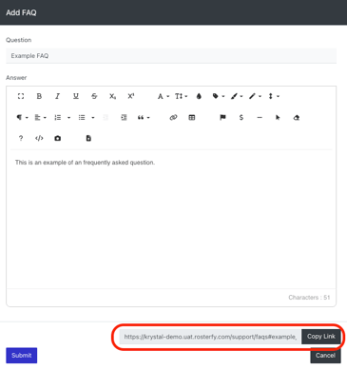Switch to code view
Viewport: 347px width, 370px height.
[x=39, y=138]
